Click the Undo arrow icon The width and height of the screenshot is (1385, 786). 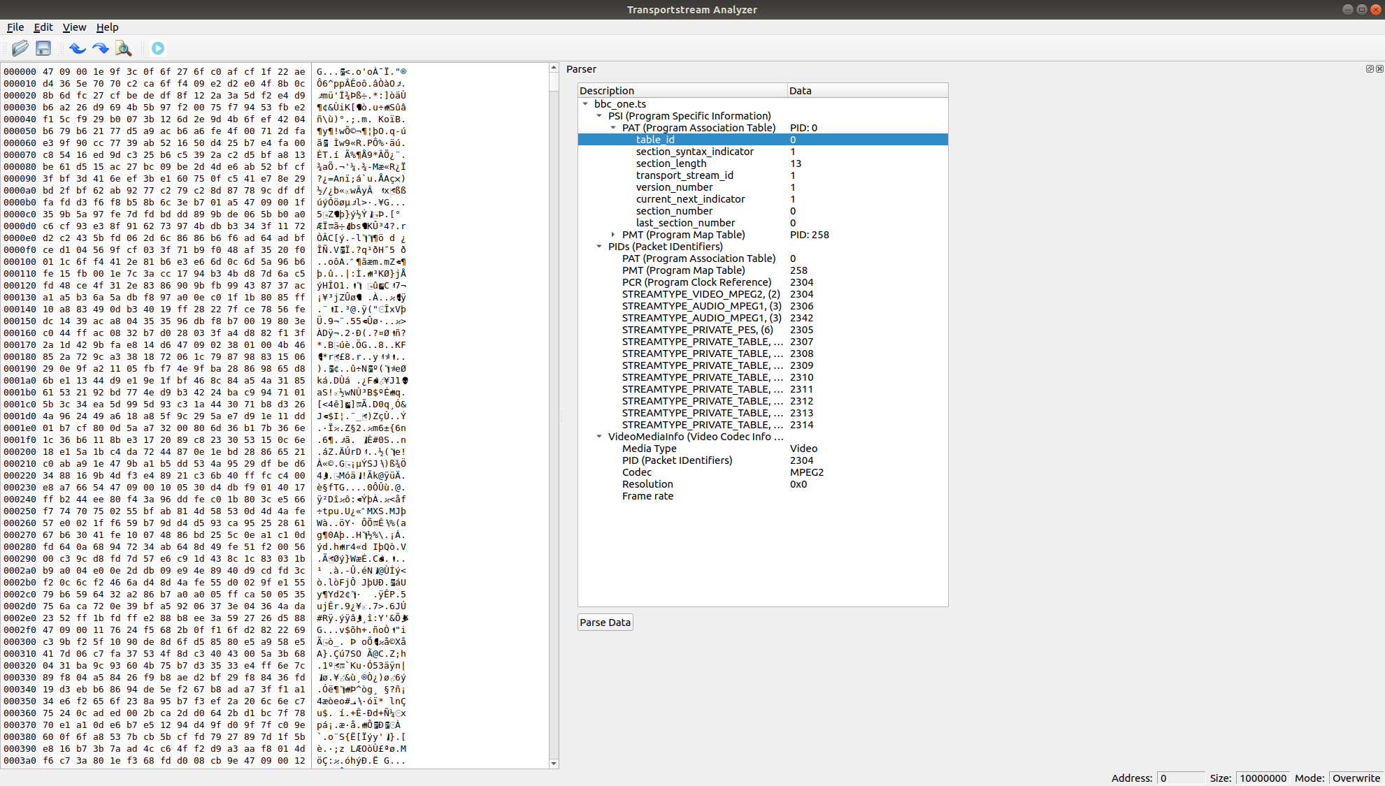pyautogui.click(x=78, y=48)
